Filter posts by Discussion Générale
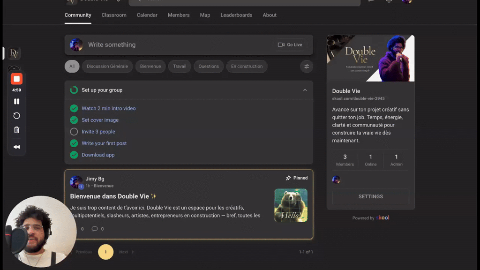 pyautogui.click(x=107, y=67)
